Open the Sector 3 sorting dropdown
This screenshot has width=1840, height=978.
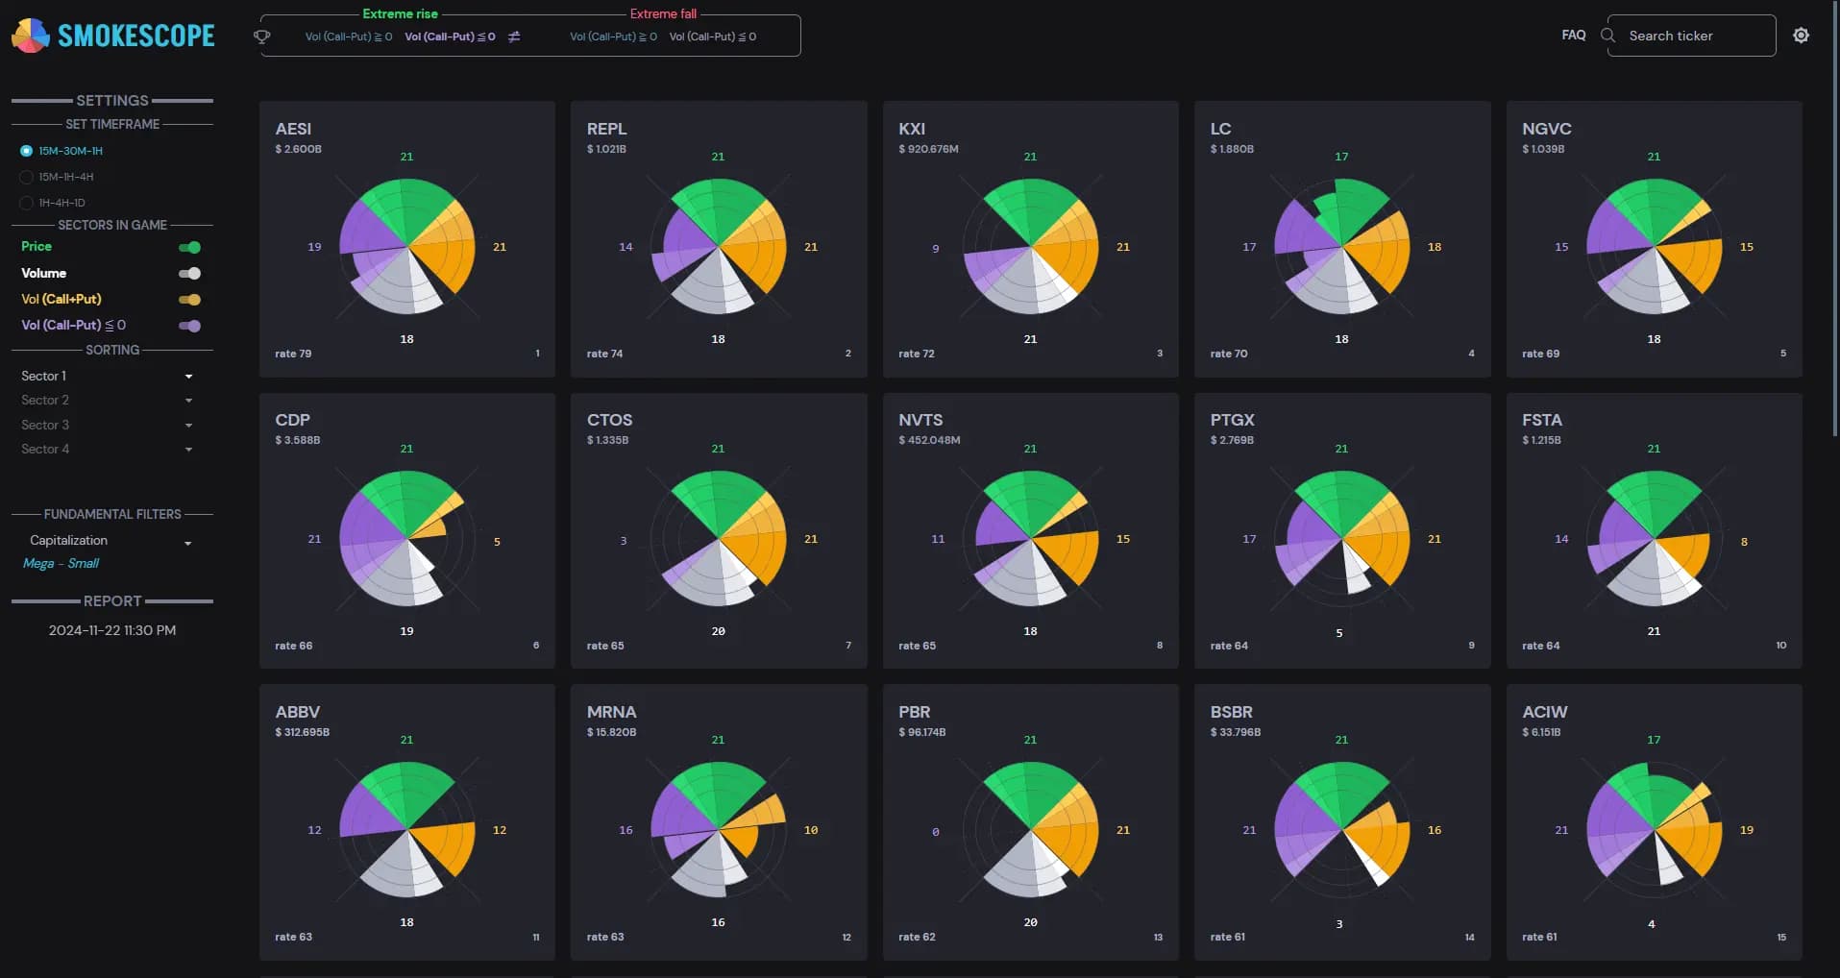[x=108, y=425]
